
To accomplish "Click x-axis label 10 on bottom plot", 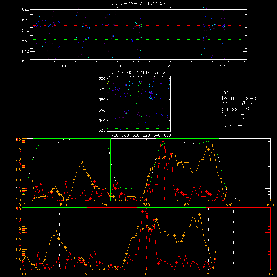I will [270, 274].
